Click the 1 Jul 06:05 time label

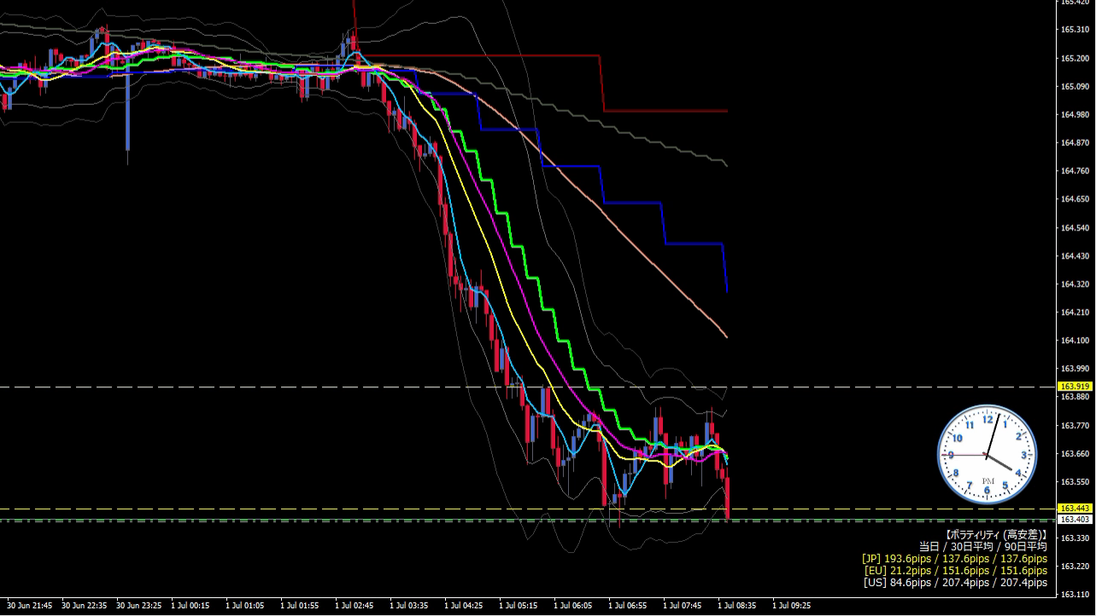point(573,605)
